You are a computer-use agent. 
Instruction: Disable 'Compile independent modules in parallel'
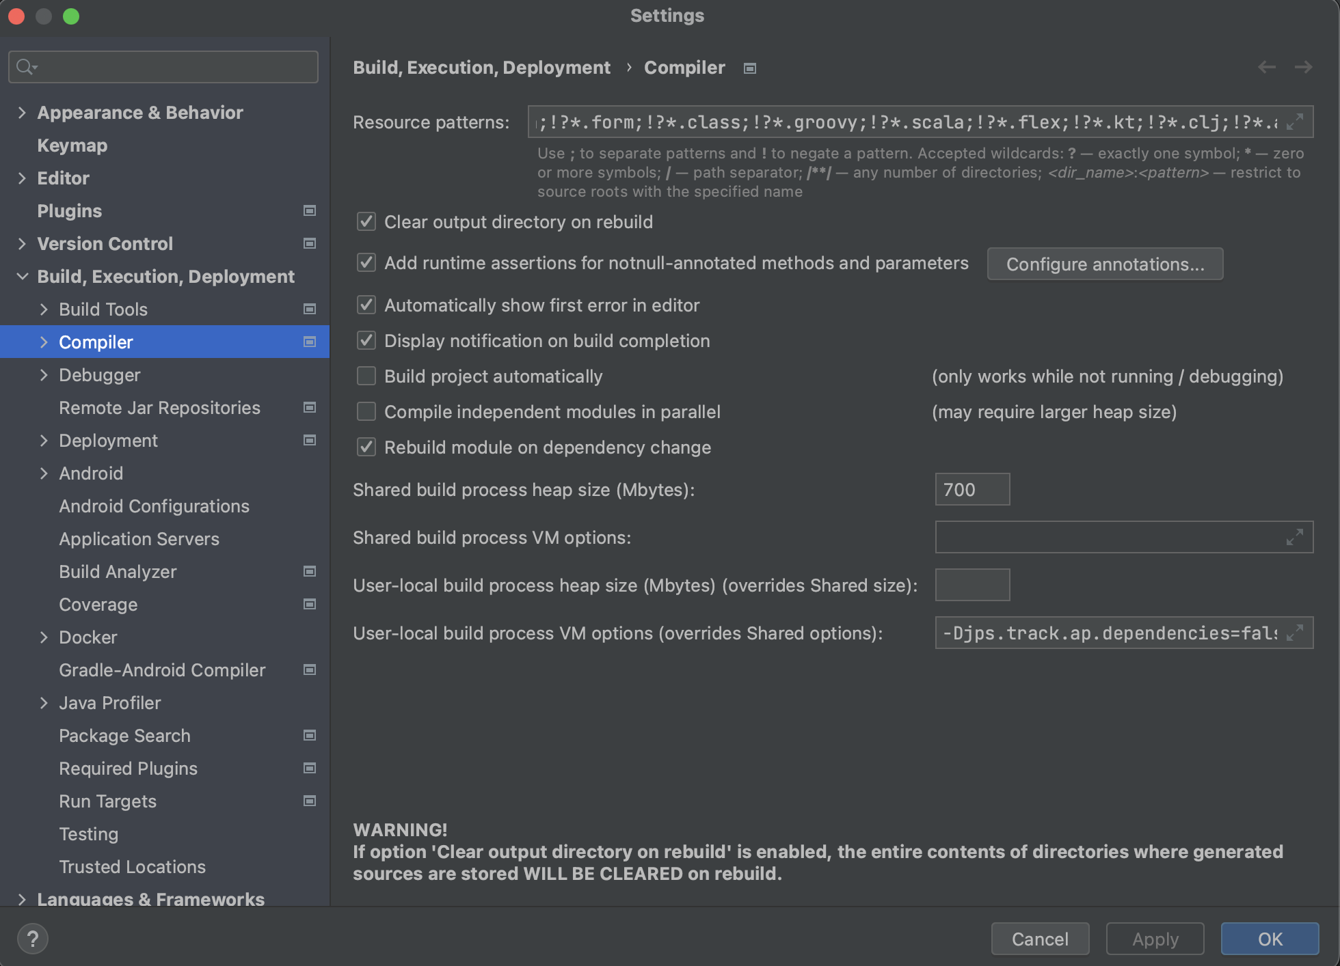coord(368,412)
